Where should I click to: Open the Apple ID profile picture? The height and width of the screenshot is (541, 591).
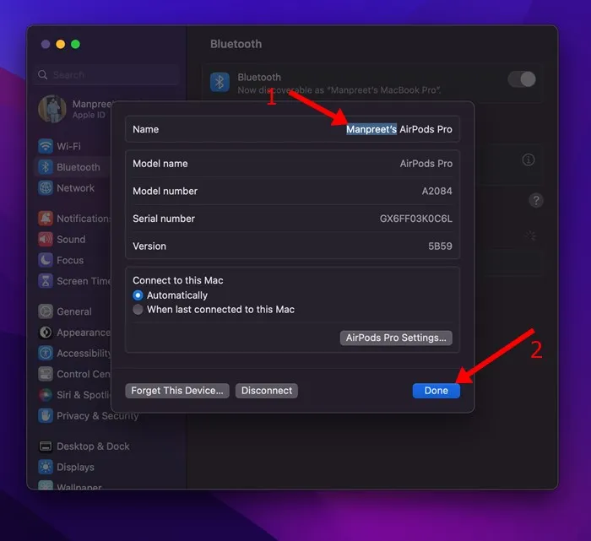click(x=52, y=109)
